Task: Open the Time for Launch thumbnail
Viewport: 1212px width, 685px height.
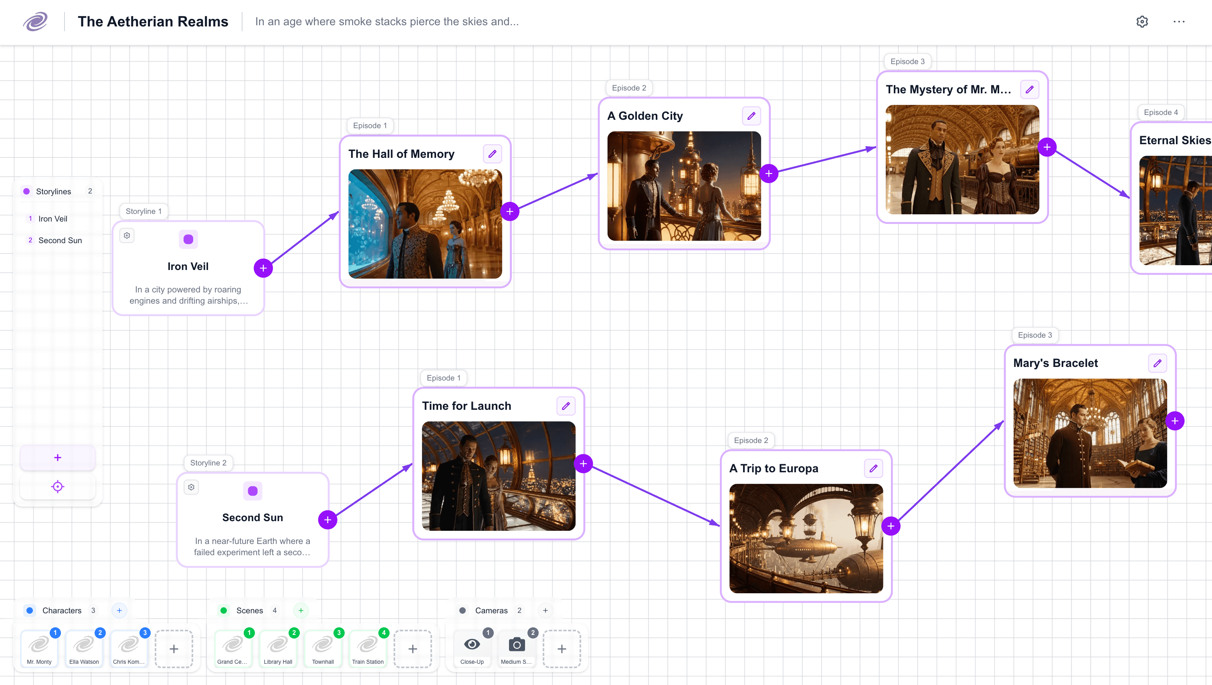Action: tap(499, 475)
